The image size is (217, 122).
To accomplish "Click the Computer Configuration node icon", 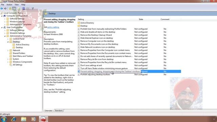I will 5,16.
